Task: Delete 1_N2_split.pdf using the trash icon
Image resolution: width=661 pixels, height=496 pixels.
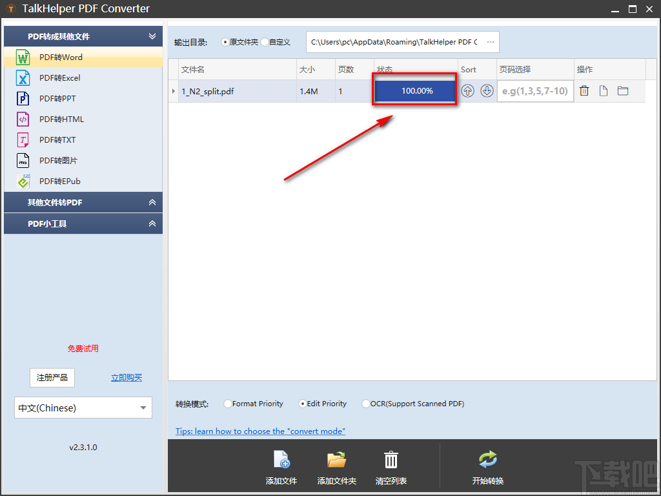Action: 584,91
